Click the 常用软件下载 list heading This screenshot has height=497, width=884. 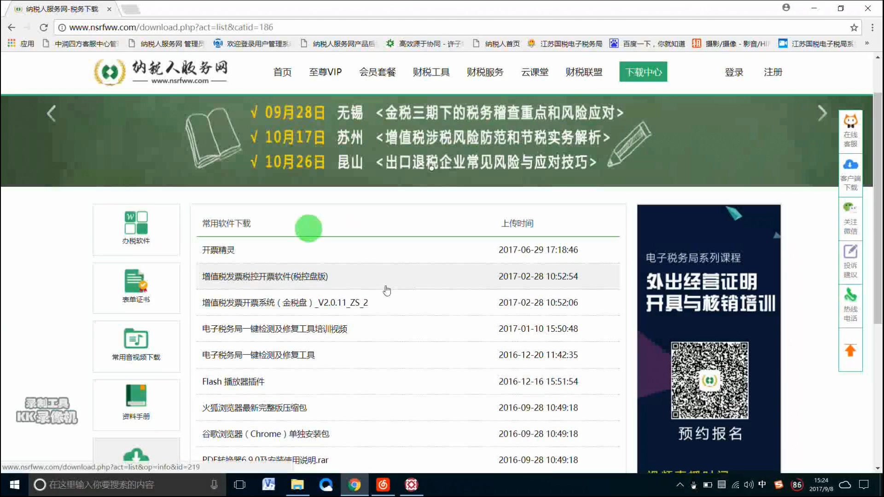(226, 223)
